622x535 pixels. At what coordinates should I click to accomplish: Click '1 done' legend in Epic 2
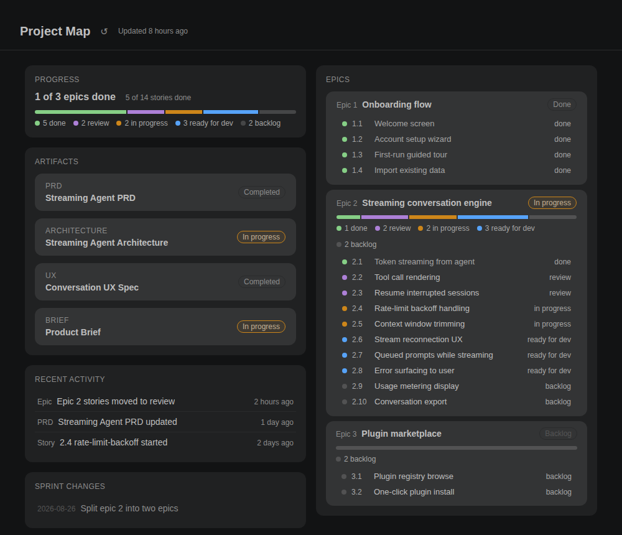click(352, 228)
